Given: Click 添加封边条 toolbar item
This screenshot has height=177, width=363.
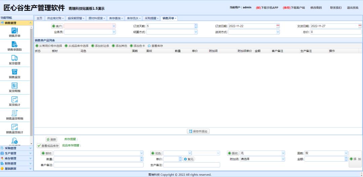Looking at the screenshot, I should [x=100, y=46].
